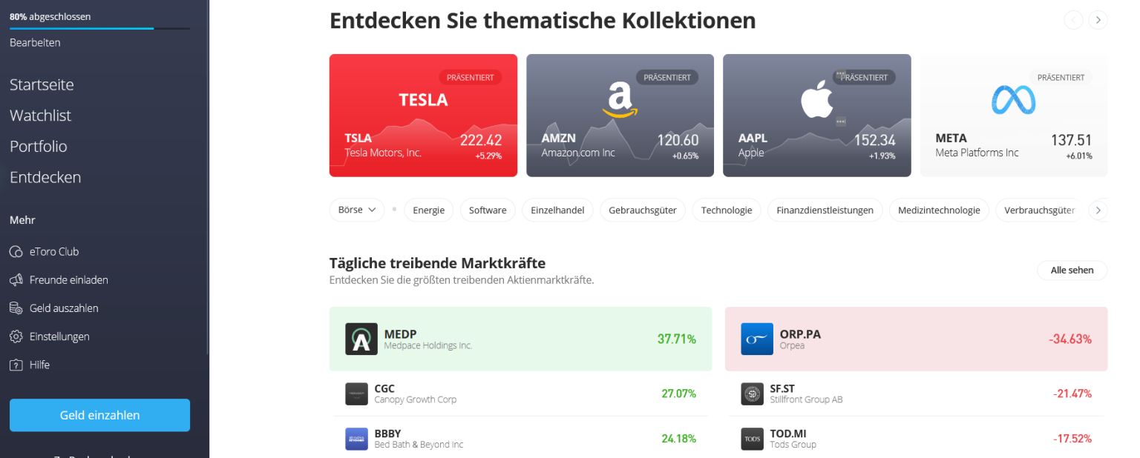Click the coins icon beside Geld auszahlen

tap(16, 308)
